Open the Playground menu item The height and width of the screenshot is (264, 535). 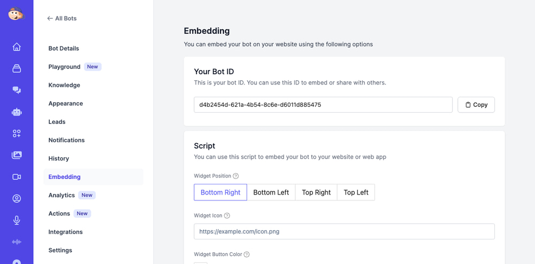point(64,67)
